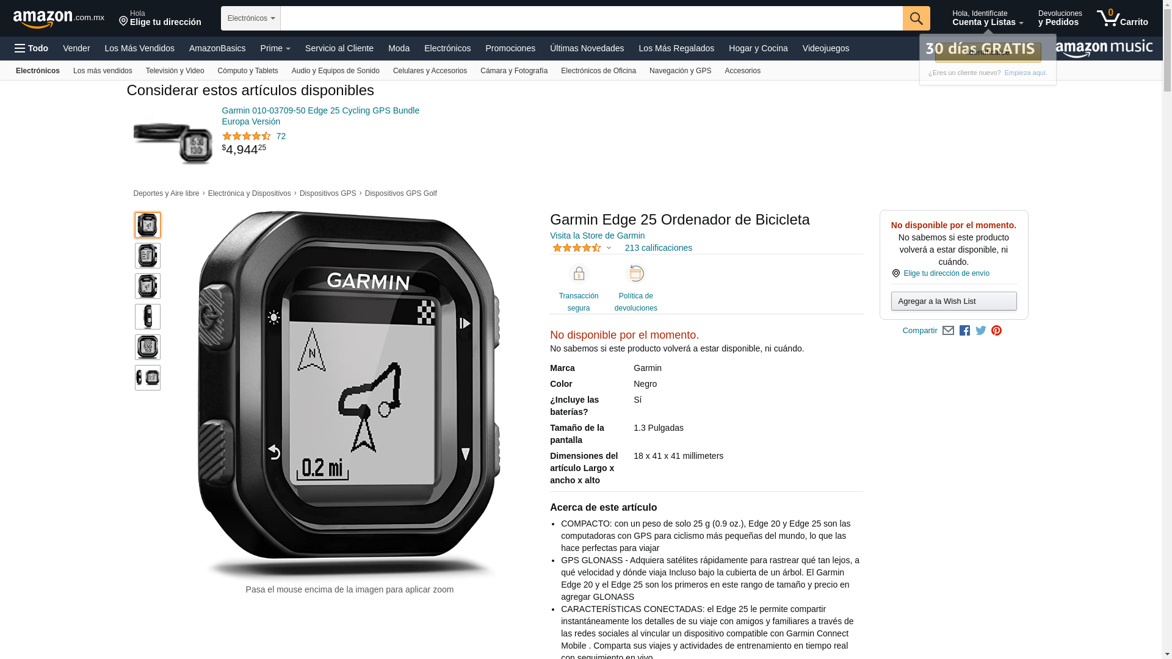The width and height of the screenshot is (1172, 659).
Task: Click the magnifying glass search button
Action: point(916,18)
